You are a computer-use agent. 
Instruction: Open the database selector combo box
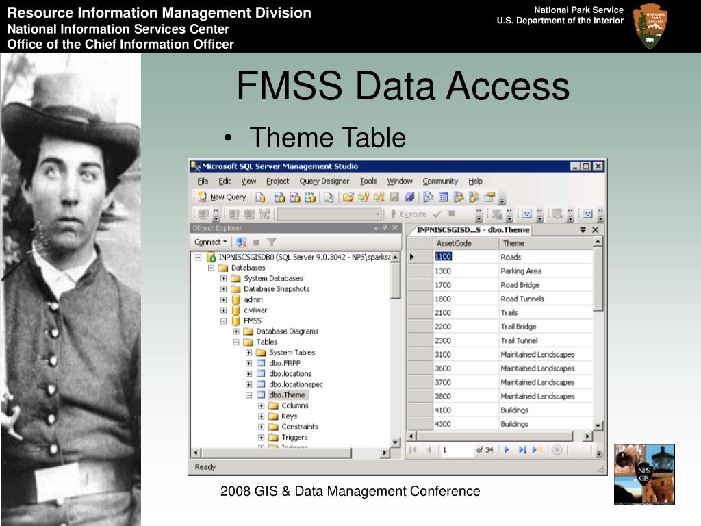pos(329,214)
